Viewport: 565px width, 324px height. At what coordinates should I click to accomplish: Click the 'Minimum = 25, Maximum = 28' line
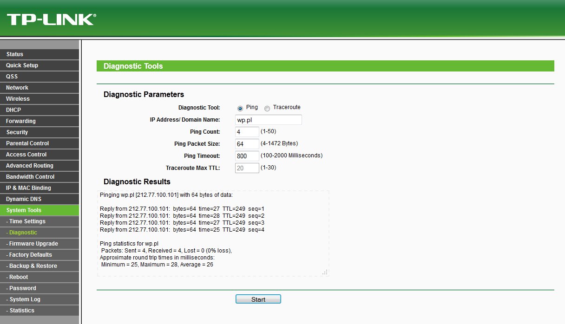[157, 265]
